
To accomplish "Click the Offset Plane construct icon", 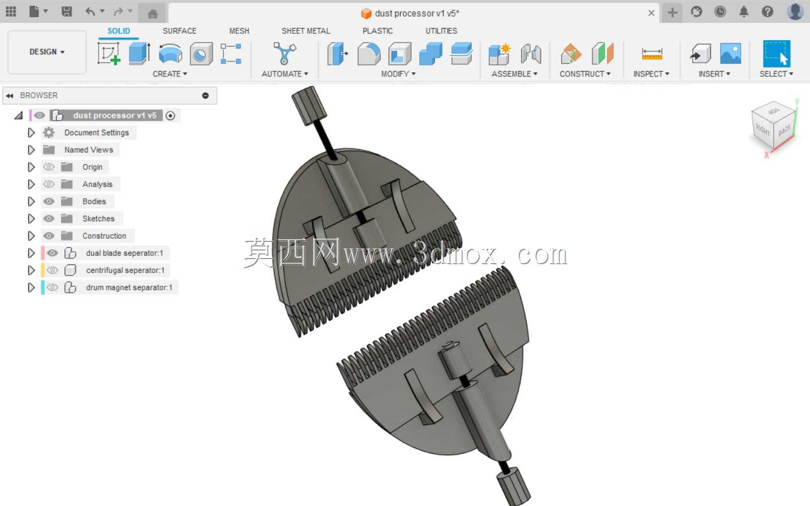I will coord(571,54).
